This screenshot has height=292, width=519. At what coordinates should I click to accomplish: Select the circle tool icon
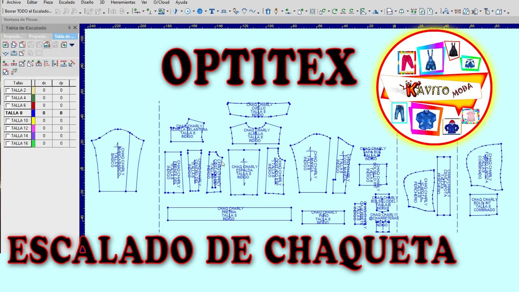188,11
